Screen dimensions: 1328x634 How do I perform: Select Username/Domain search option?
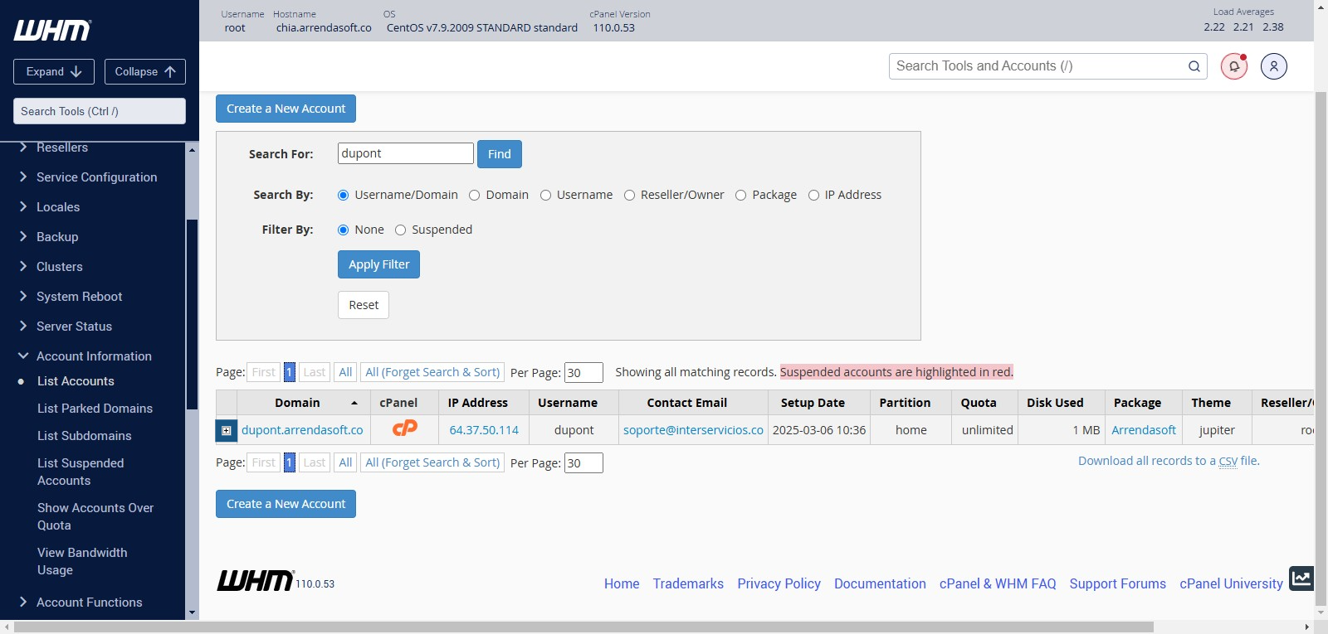(343, 196)
